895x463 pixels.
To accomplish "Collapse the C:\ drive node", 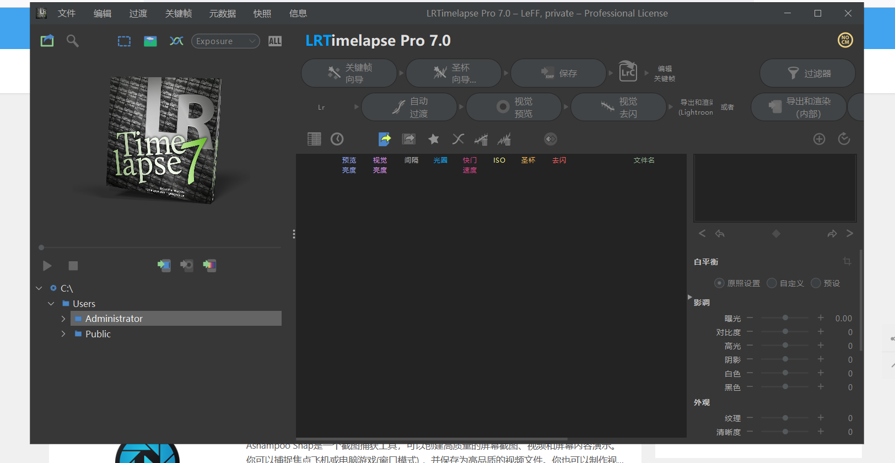I will click(39, 288).
